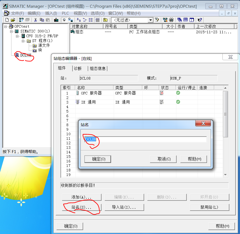Screen dimensions: 240x234
Task: Click the DCL08 station name input field
Action: coord(145,139)
